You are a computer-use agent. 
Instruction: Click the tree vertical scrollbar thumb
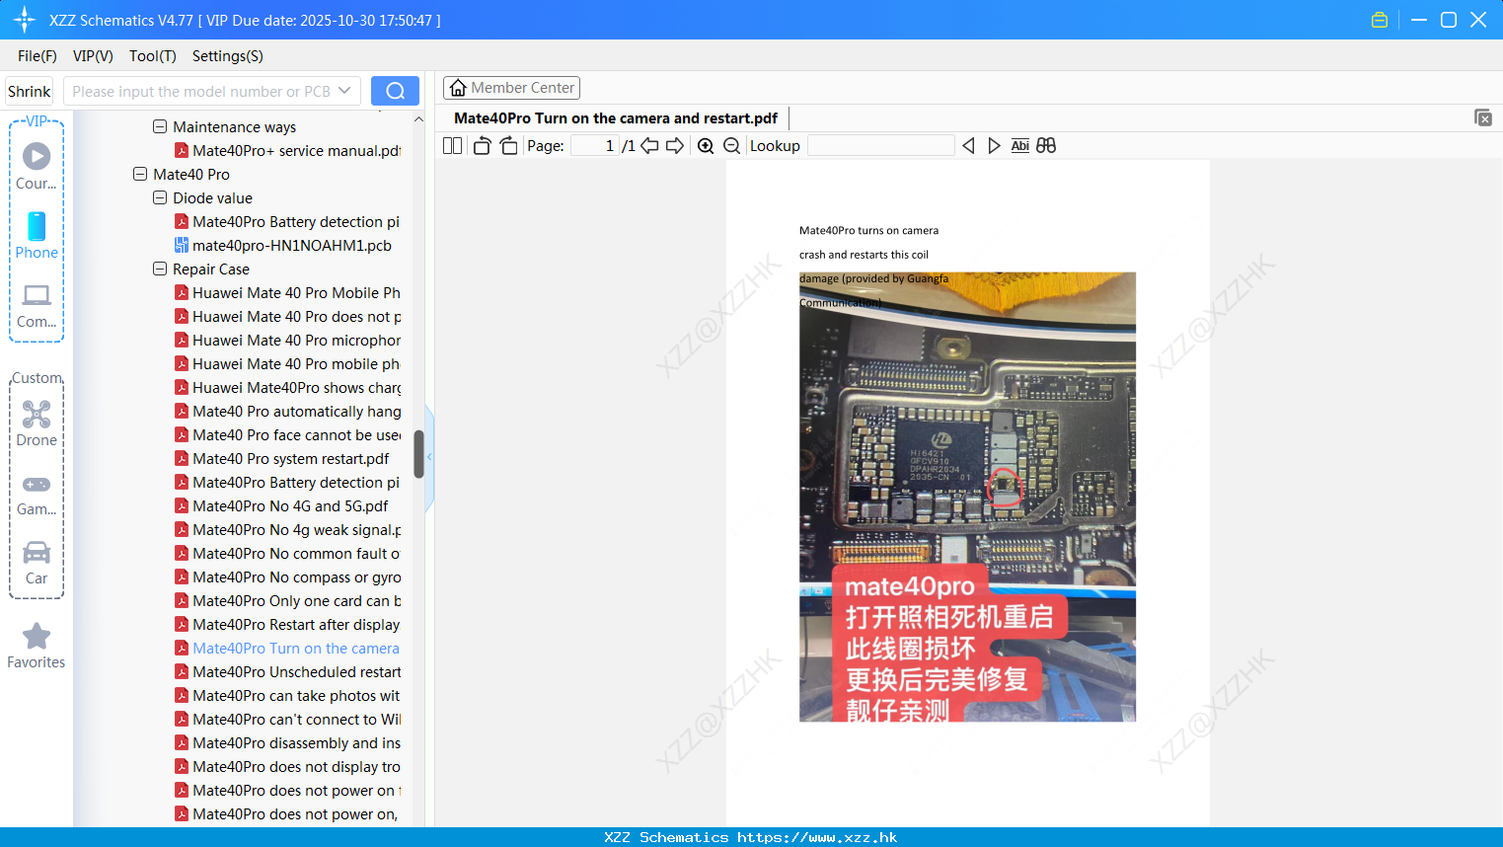(x=418, y=454)
